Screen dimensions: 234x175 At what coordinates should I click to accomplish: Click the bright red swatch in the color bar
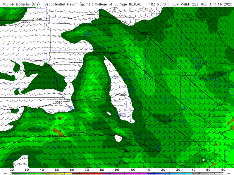coord(98,174)
